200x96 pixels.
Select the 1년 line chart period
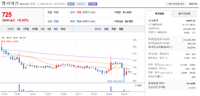coord(42,29)
